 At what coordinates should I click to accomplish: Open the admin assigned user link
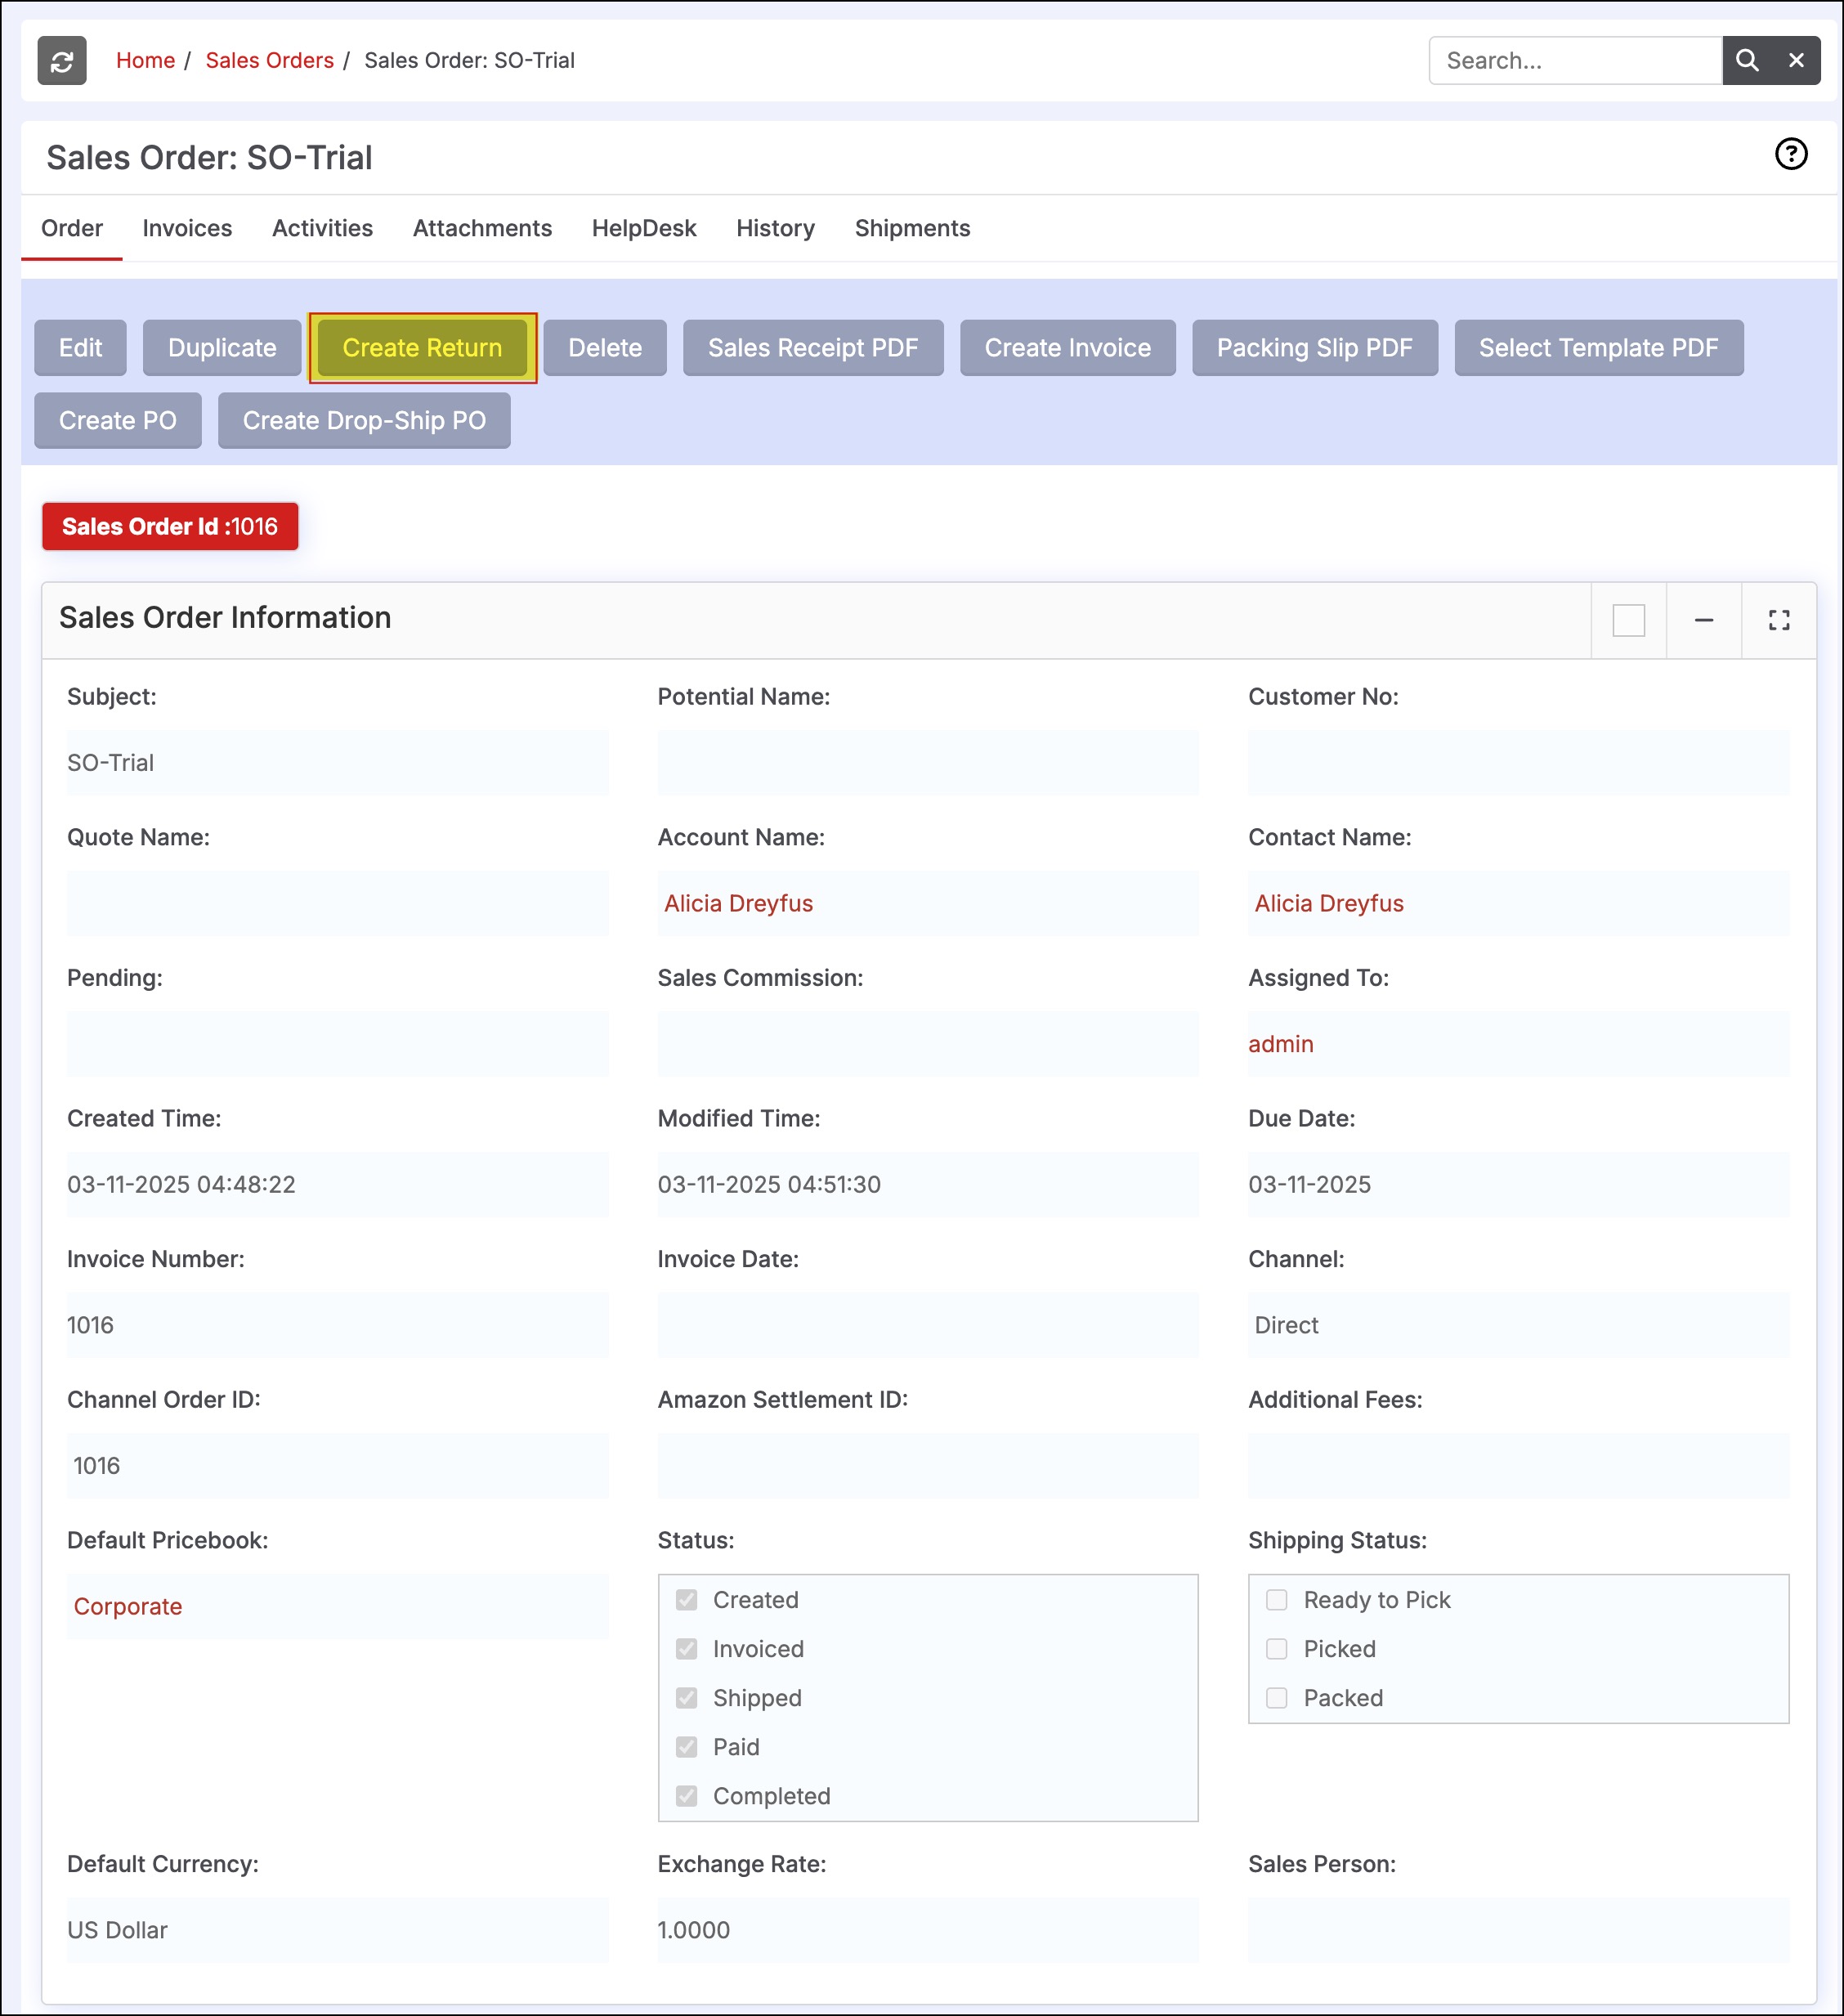click(1280, 1044)
